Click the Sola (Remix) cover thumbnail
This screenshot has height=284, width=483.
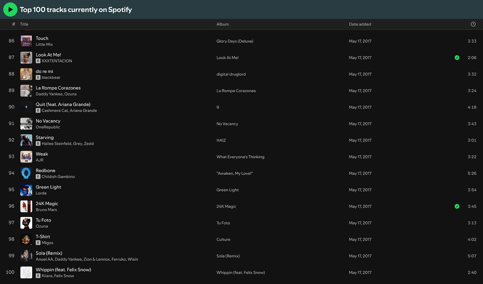pos(26,256)
